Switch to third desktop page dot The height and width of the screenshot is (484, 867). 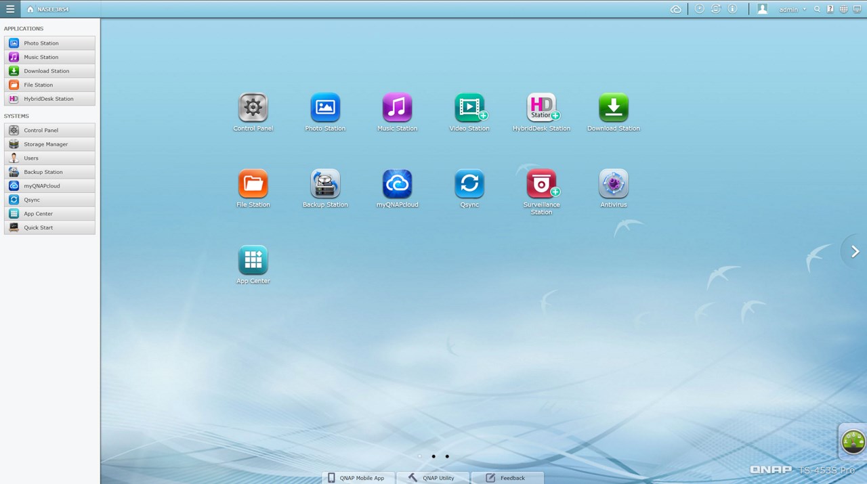[x=447, y=456]
